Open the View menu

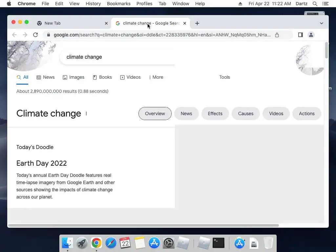[x=74, y=4]
